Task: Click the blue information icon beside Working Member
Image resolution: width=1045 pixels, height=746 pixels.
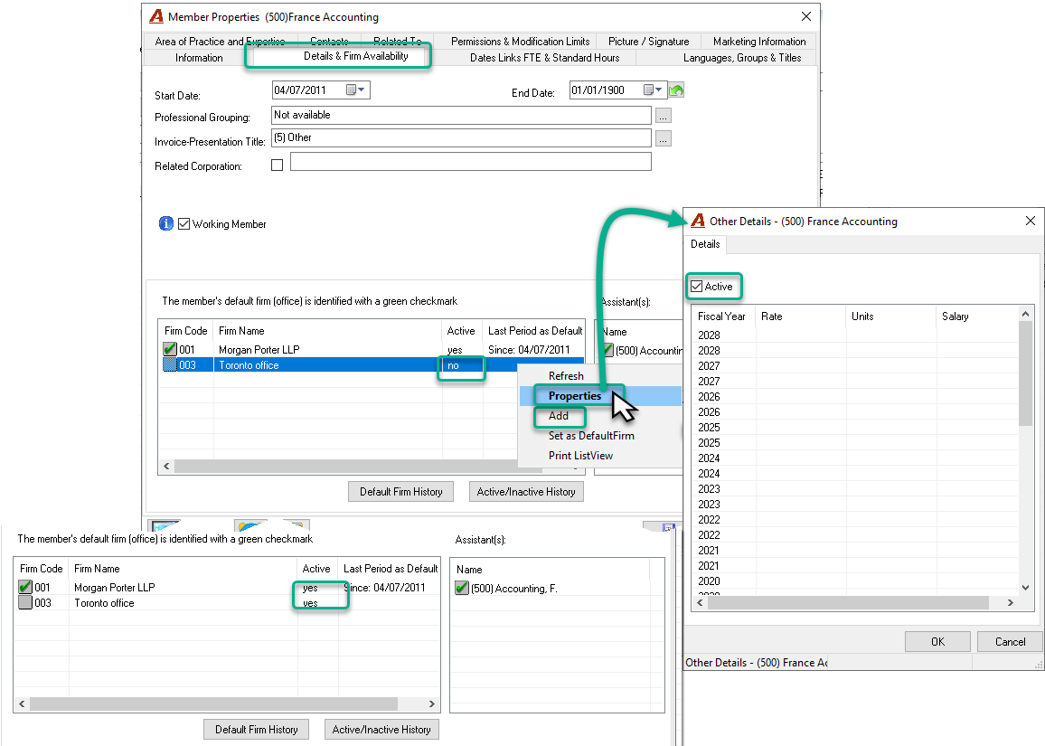Action: point(166,223)
